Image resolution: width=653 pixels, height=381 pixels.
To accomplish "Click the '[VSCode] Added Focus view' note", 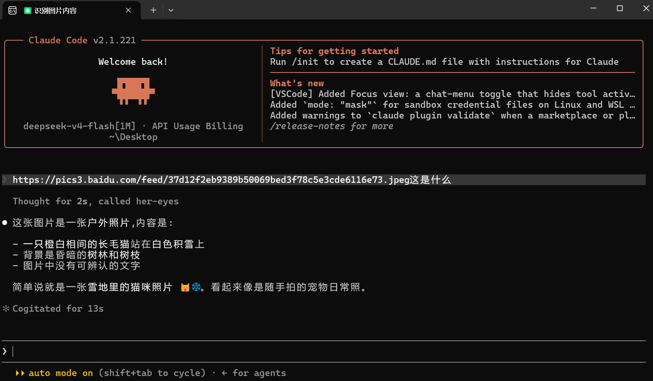I will click(453, 94).
